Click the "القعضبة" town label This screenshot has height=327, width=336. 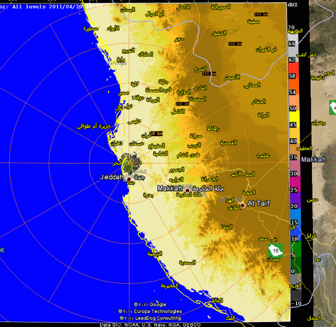229,143
